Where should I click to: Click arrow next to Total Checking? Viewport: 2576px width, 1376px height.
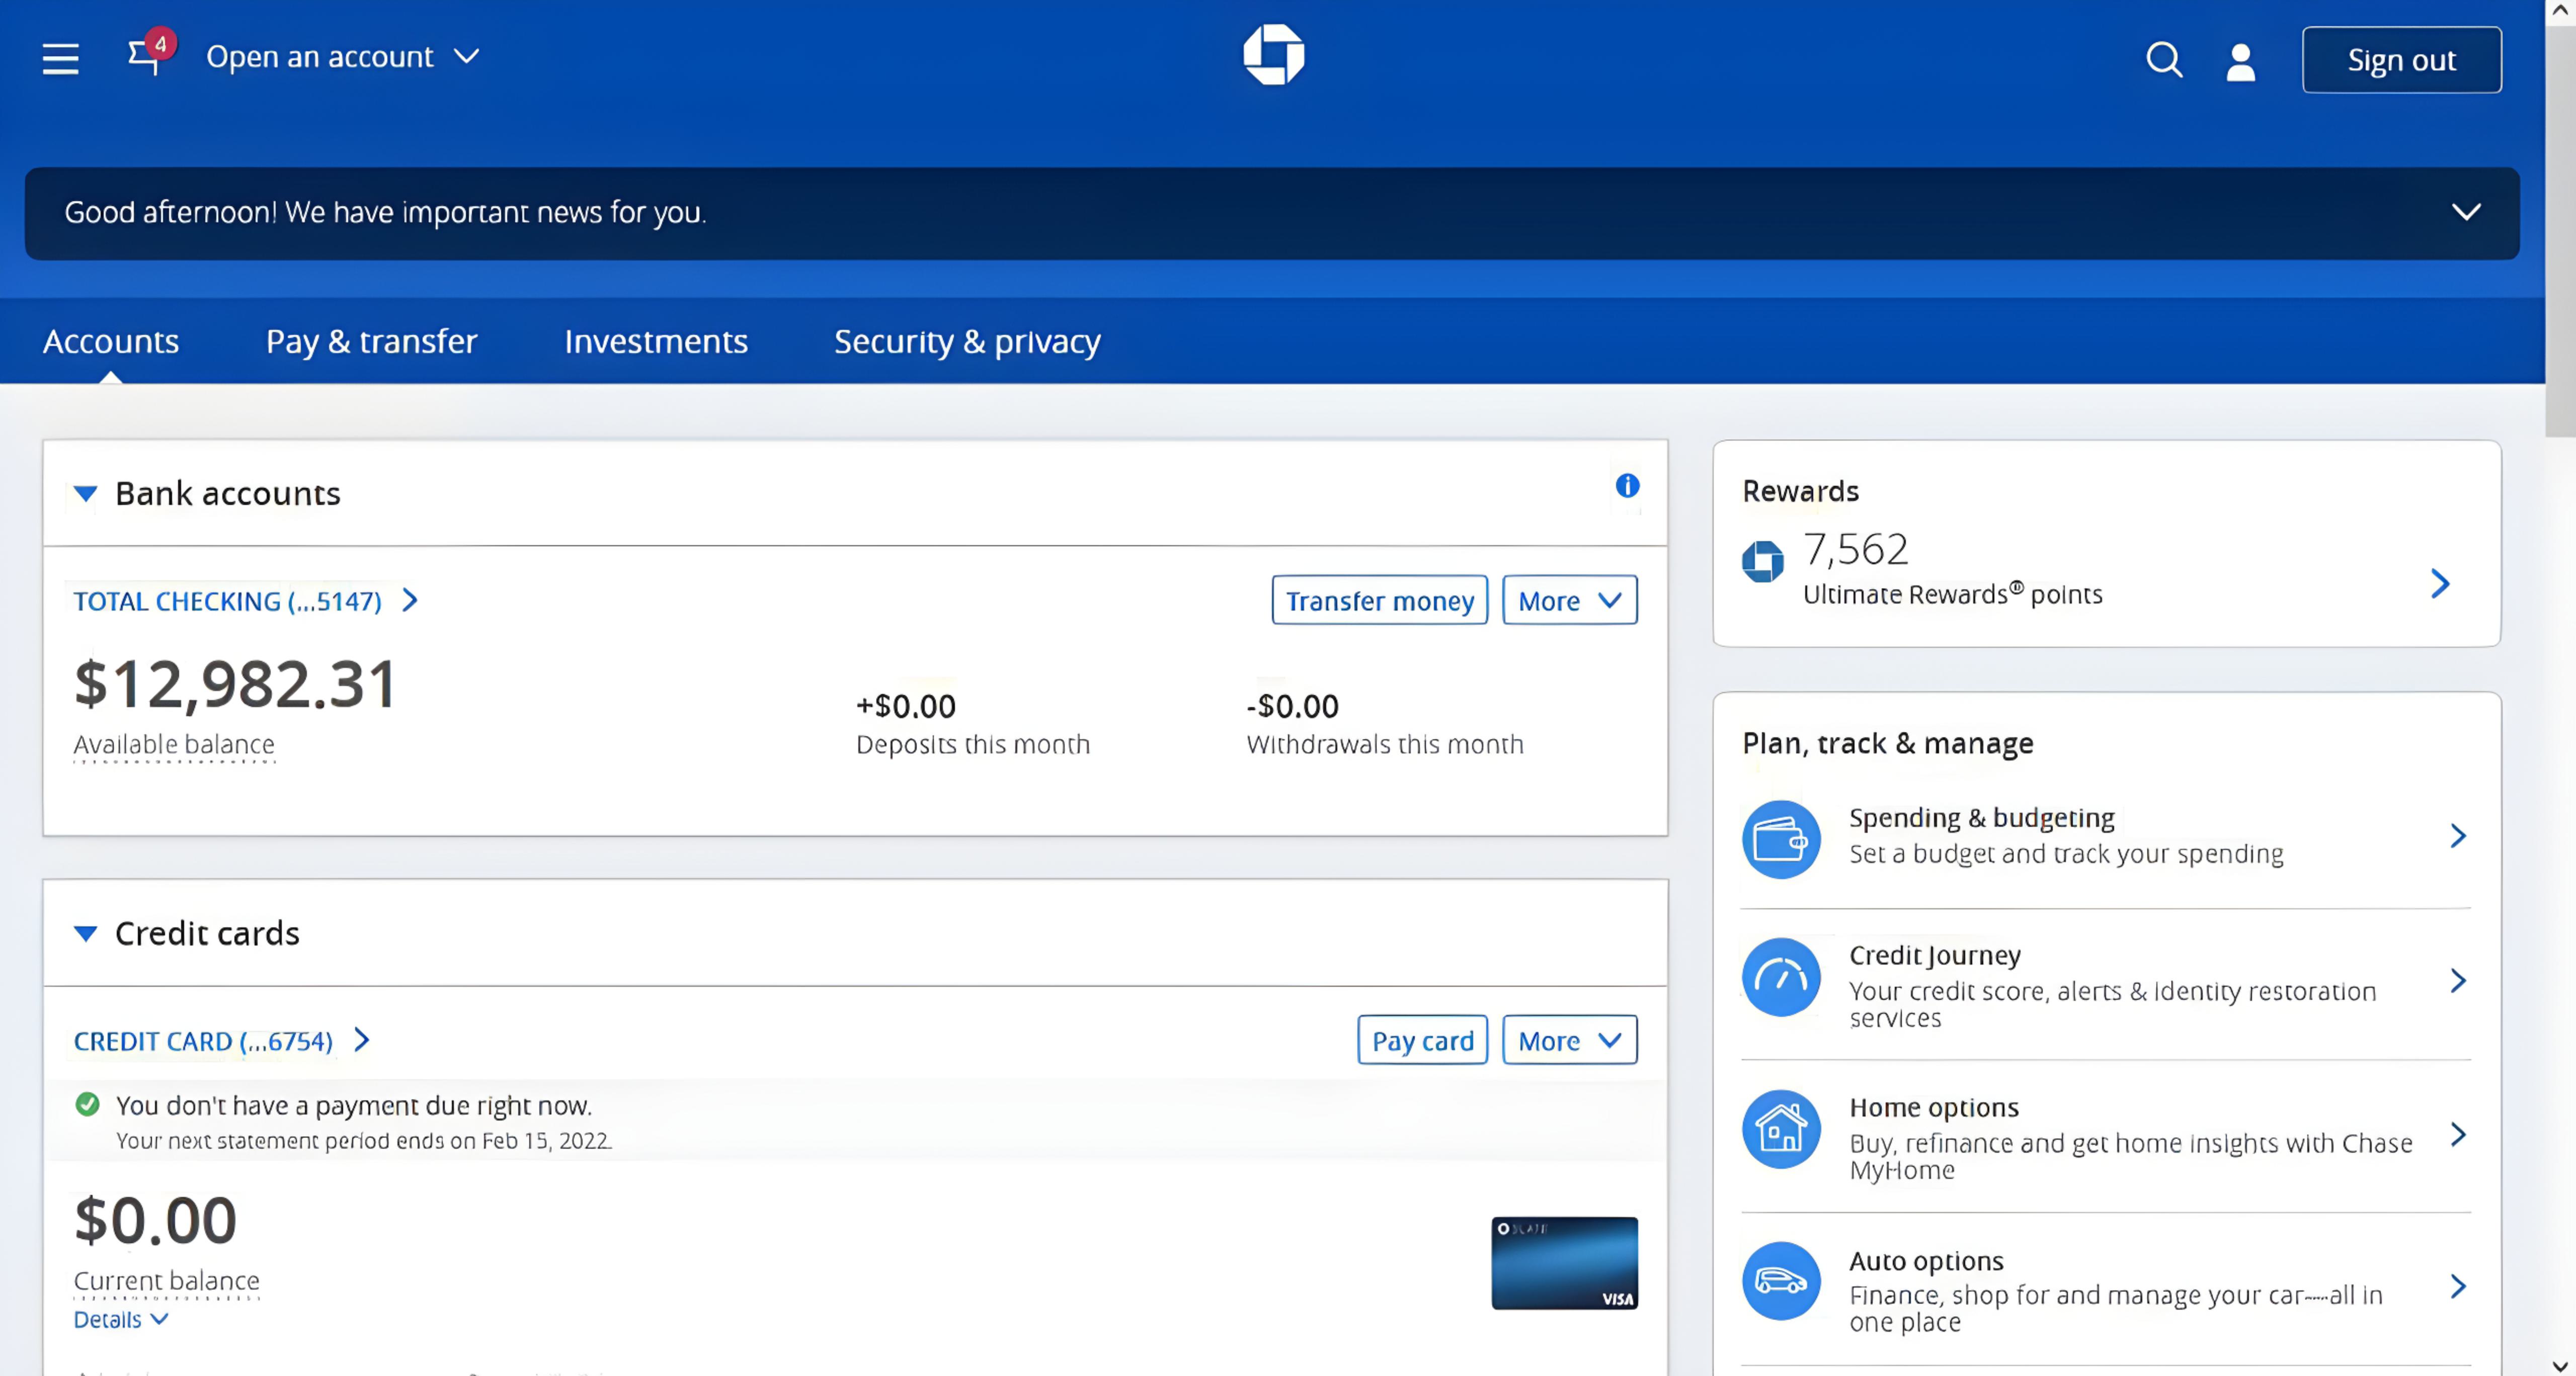pyautogui.click(x=410, y=599)
